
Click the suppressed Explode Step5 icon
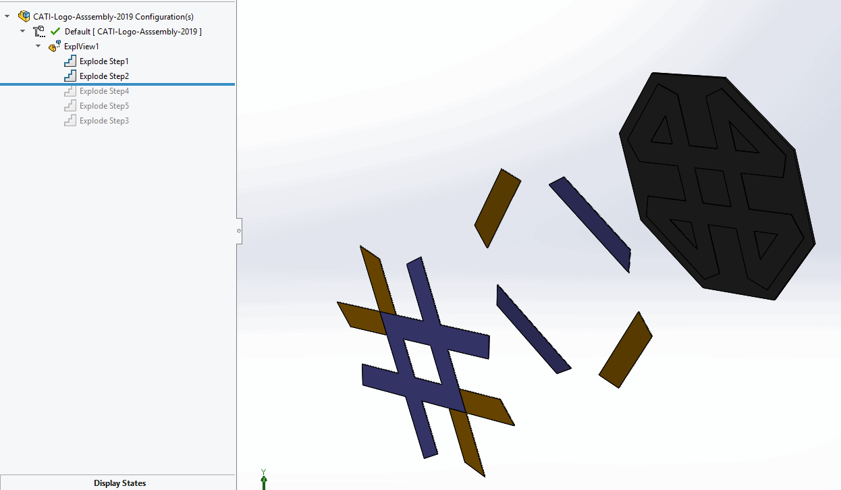coord(70,106)
